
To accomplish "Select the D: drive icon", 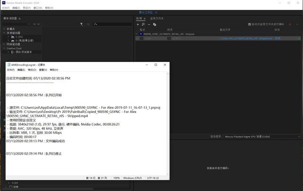I will [13, 41].
